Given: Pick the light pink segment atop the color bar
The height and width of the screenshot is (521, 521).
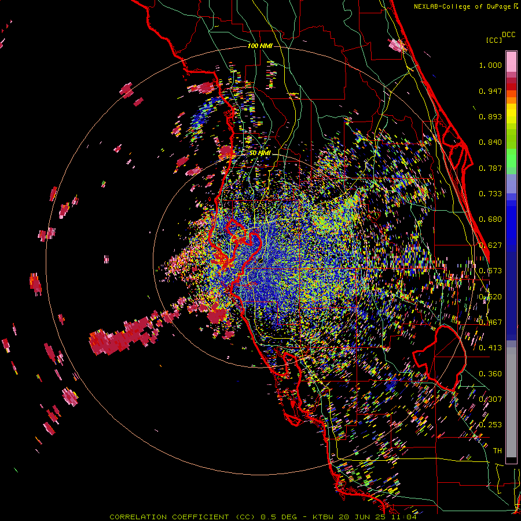Looking at the screenshot, I should coord(511,61).
